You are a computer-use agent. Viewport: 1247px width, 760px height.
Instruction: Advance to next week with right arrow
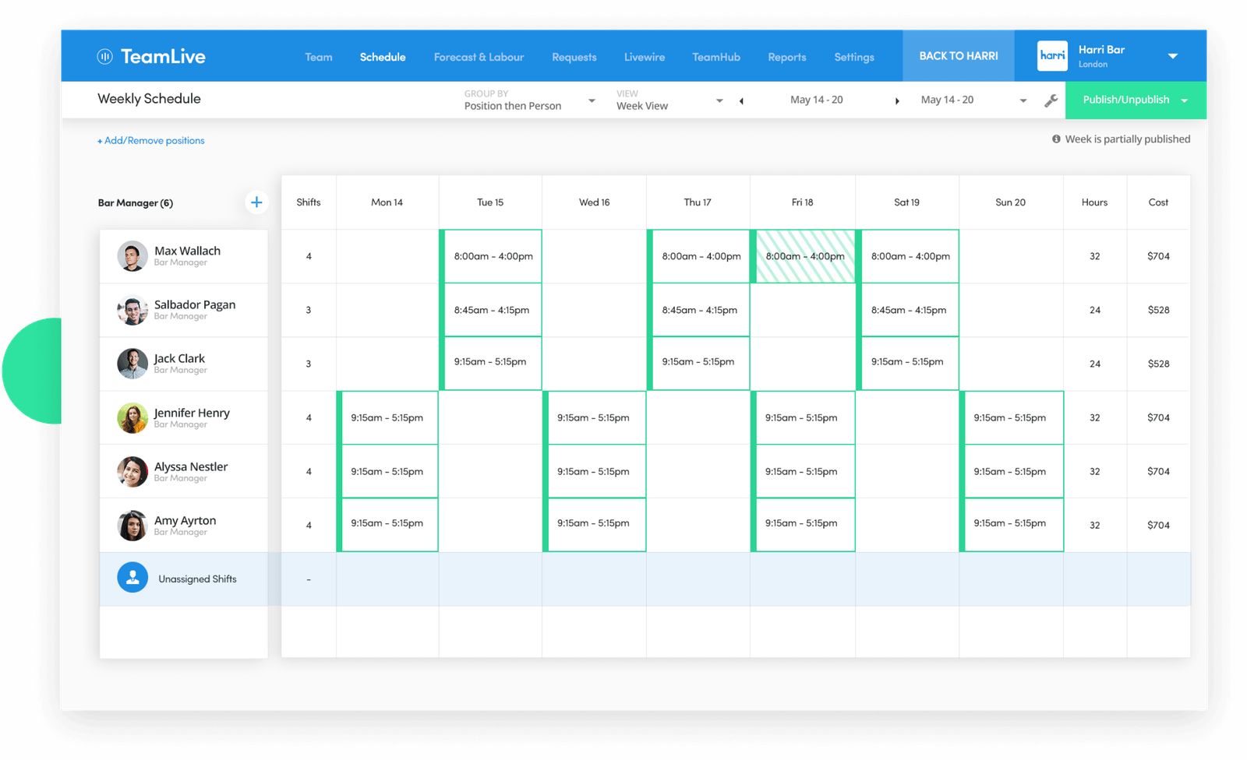coord(897,100)
